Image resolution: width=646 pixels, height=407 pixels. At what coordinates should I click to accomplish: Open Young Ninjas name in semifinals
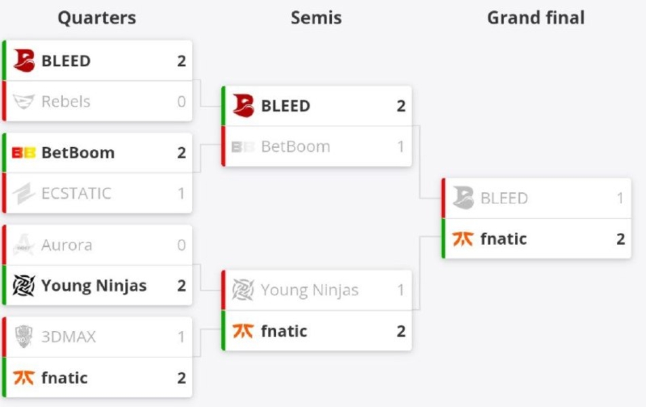(x=309, y=290)
